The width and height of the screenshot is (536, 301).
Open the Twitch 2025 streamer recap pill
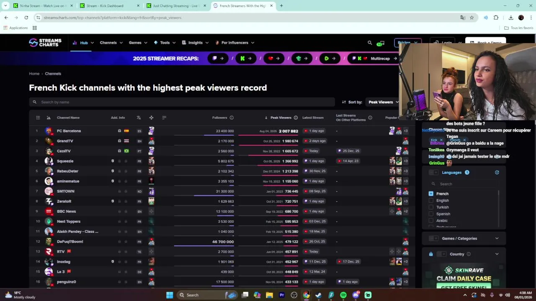[219, 59]
